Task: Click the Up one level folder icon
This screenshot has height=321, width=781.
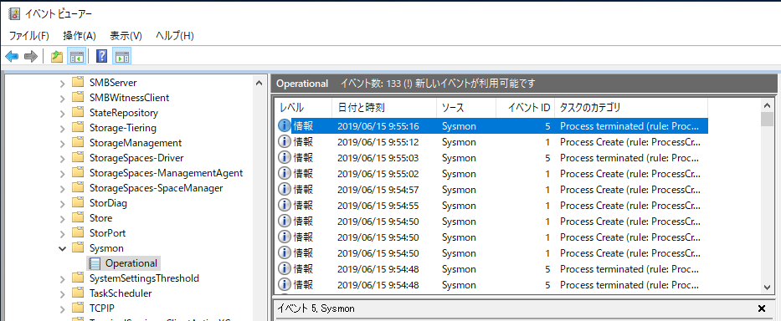Action: point(57,56)
